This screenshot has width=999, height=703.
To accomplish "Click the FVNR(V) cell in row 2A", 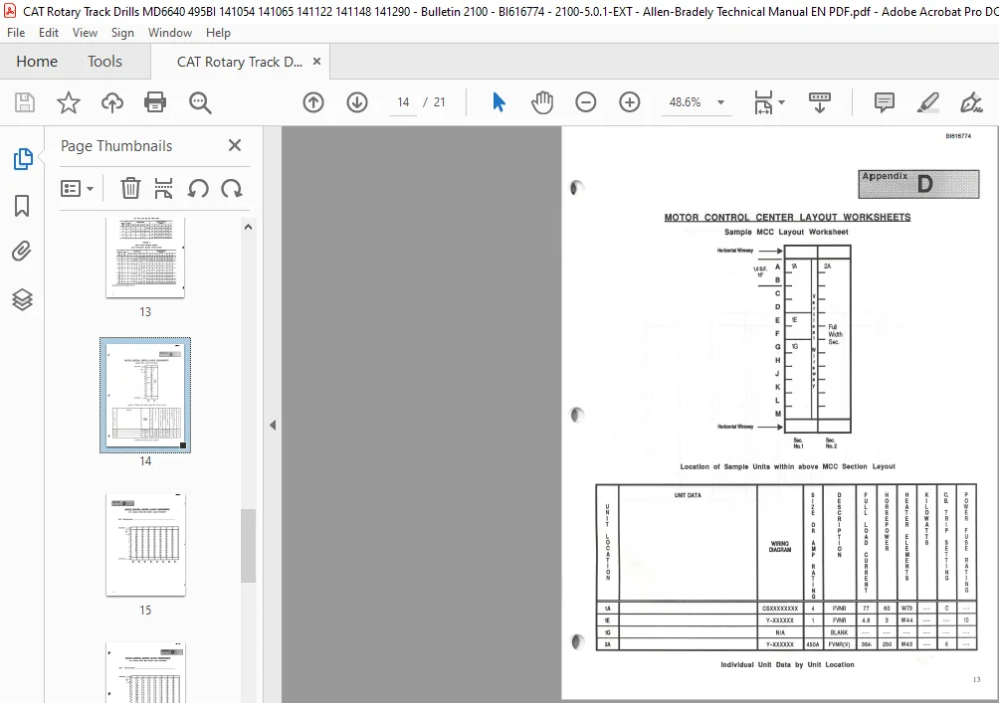I will coord(839,644).
